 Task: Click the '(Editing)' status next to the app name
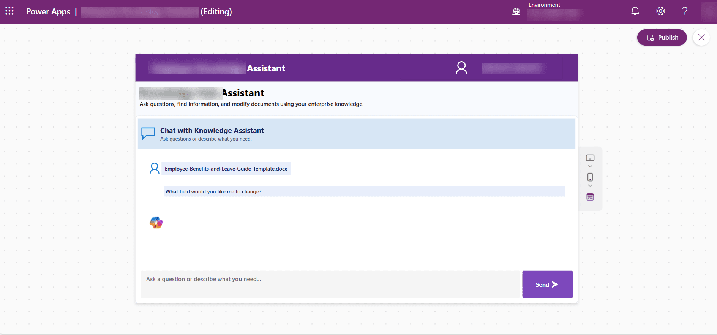click(x=216, y=12)
